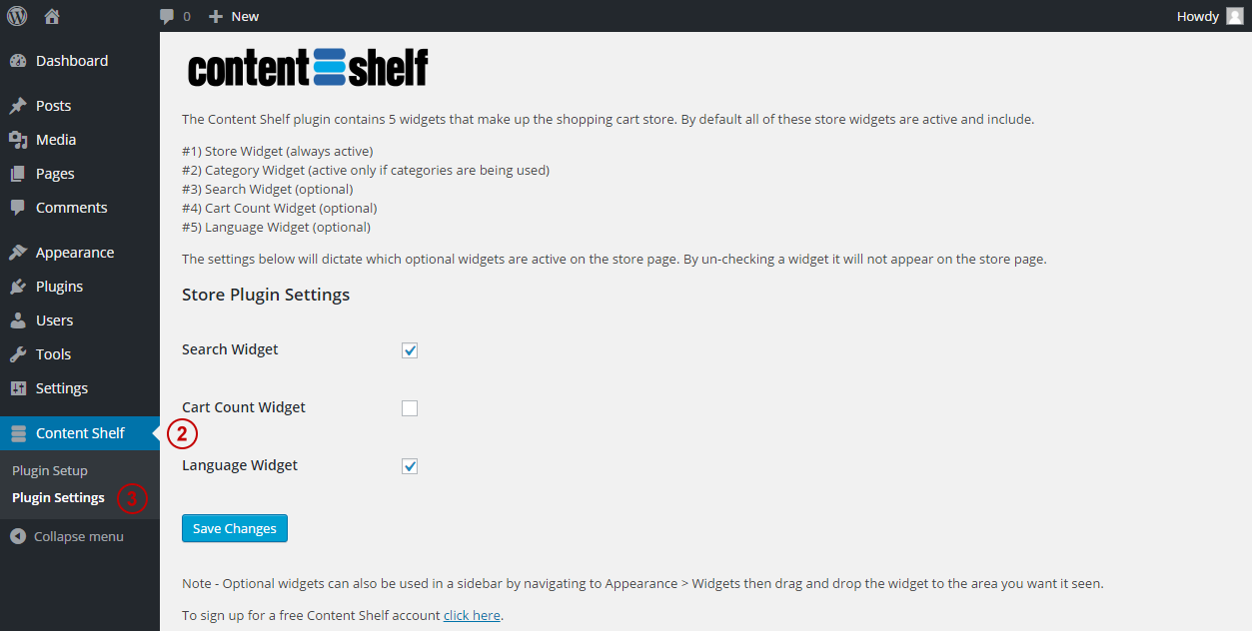This screenshot has height=631, width=1252.
Task: Collapse the admin sidebar menu
Action: point(67,536)
